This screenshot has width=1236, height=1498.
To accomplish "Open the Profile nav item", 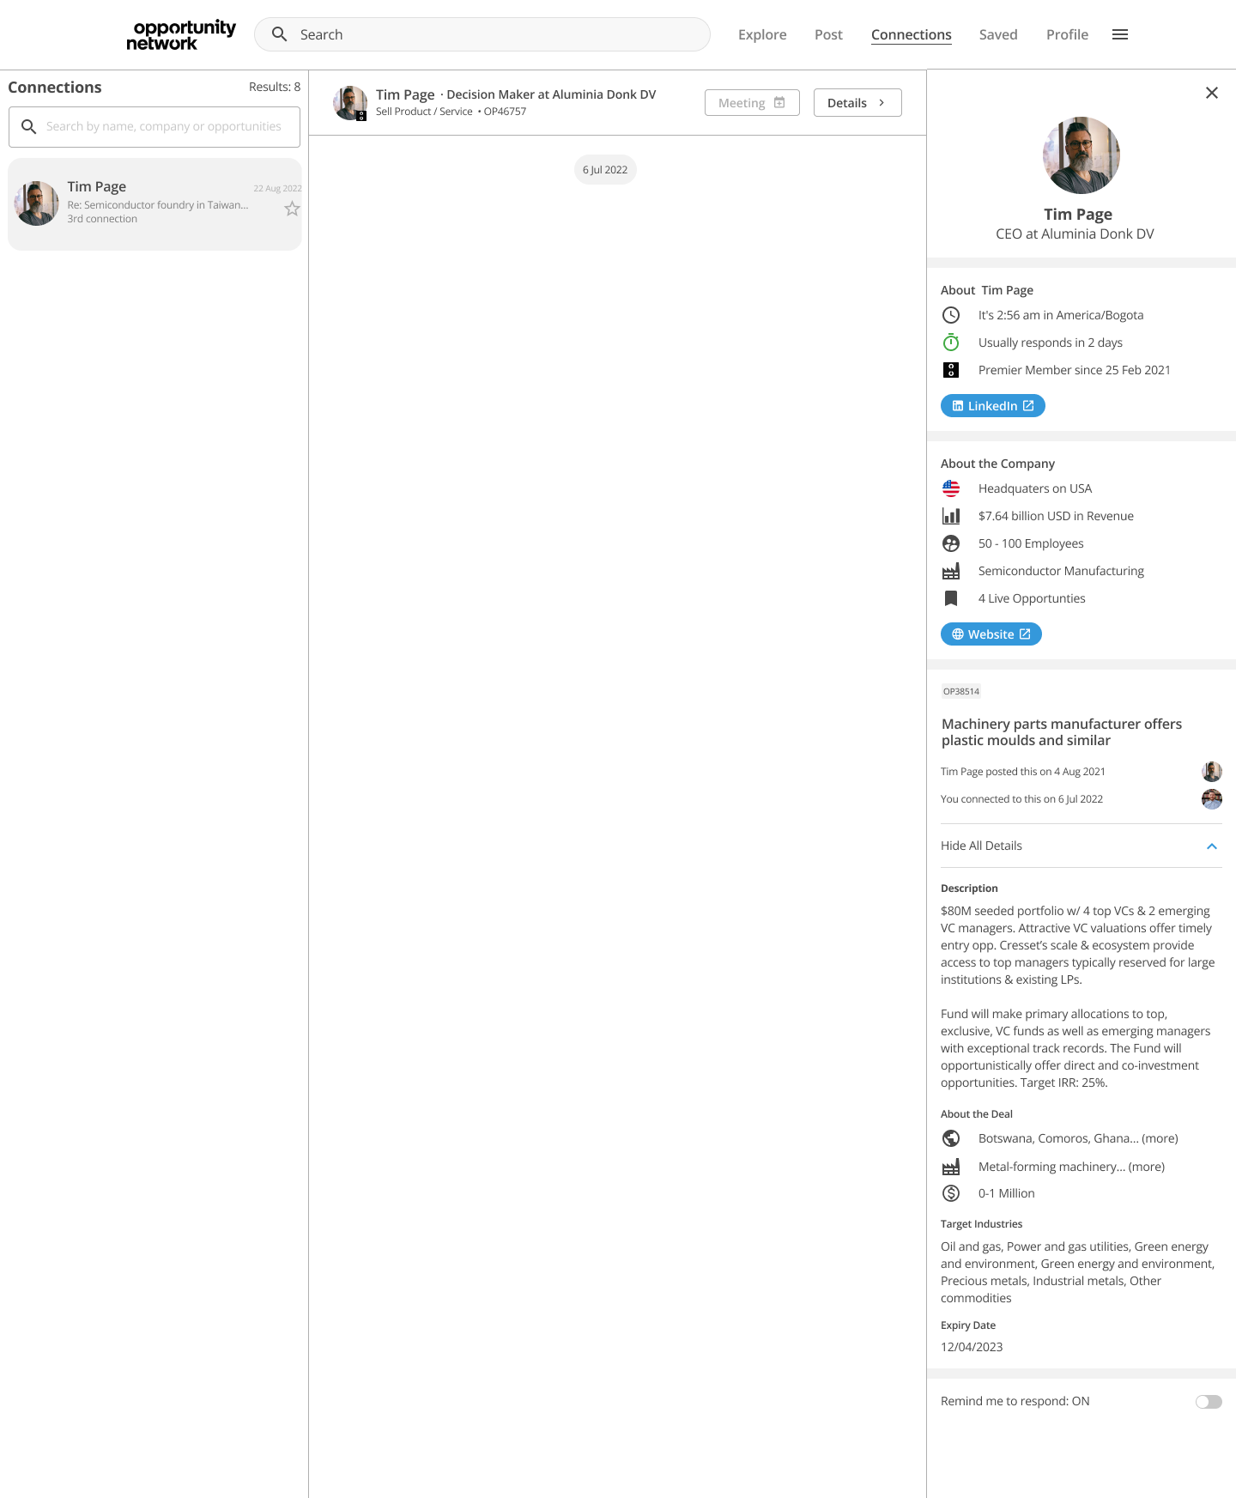I will pos(1067,34).
